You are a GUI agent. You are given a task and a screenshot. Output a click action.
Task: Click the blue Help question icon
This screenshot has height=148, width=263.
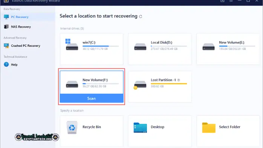click(6, 65)
